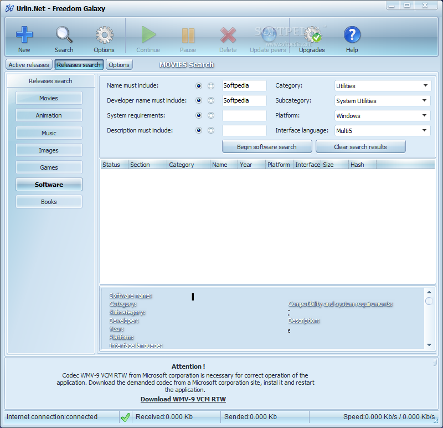Select first radio for System requirements

199,115
